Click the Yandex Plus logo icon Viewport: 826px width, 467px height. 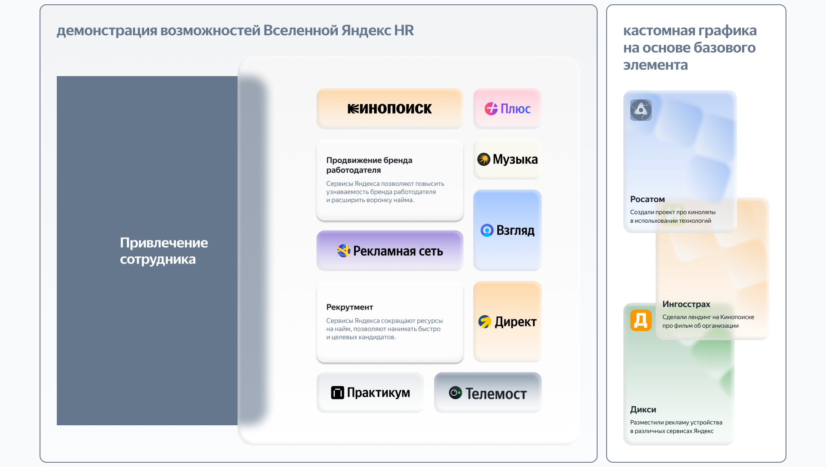coord(491,109)
